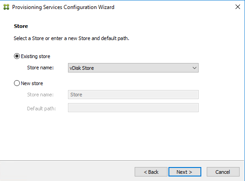This screenshot has height=181, width=245.
Task: Click the bold Store page heading
Action: 21,26
